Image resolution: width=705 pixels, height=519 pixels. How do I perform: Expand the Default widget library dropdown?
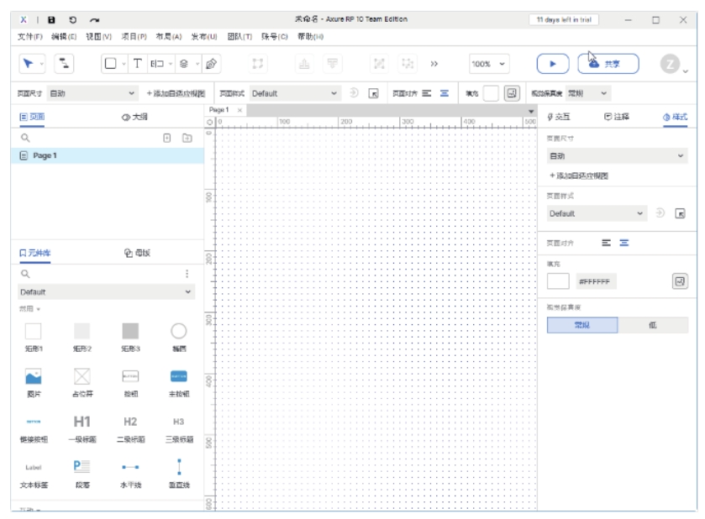tap(106, 292)
